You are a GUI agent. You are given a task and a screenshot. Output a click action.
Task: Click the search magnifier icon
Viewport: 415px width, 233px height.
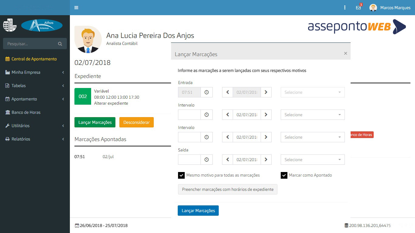click(x=60, y=44)
